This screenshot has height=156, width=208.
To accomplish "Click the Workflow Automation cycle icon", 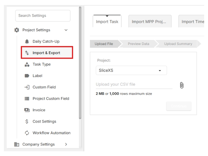I will tap(27, 133).
